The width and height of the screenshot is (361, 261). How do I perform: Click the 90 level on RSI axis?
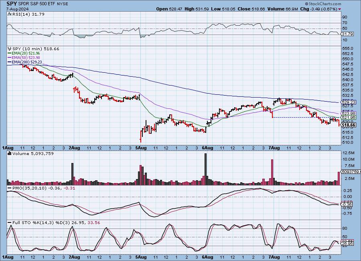(x=345, y=17)
